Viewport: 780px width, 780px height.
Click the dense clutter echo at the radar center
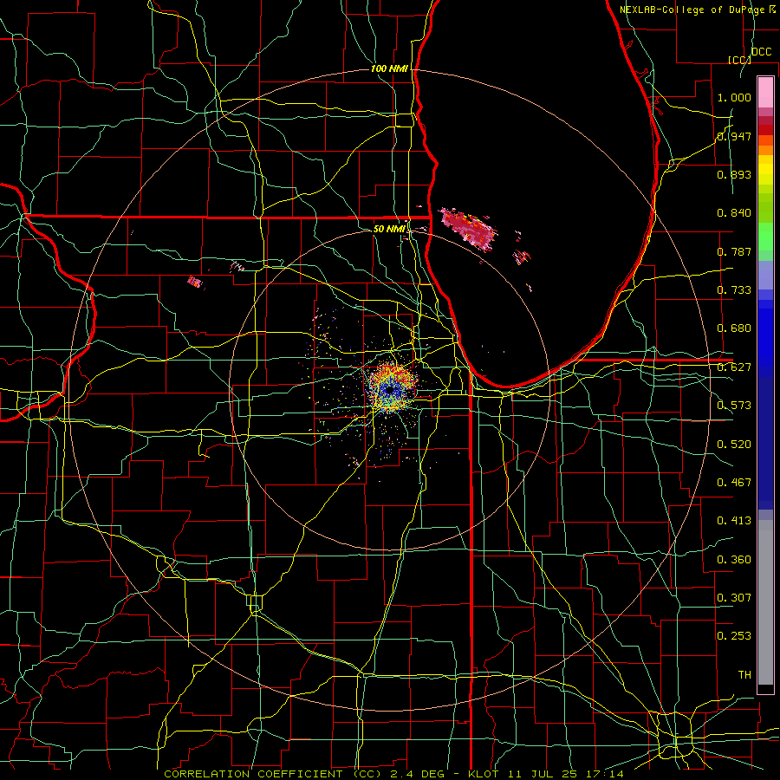pyautogui.click(x=391, y=389)
